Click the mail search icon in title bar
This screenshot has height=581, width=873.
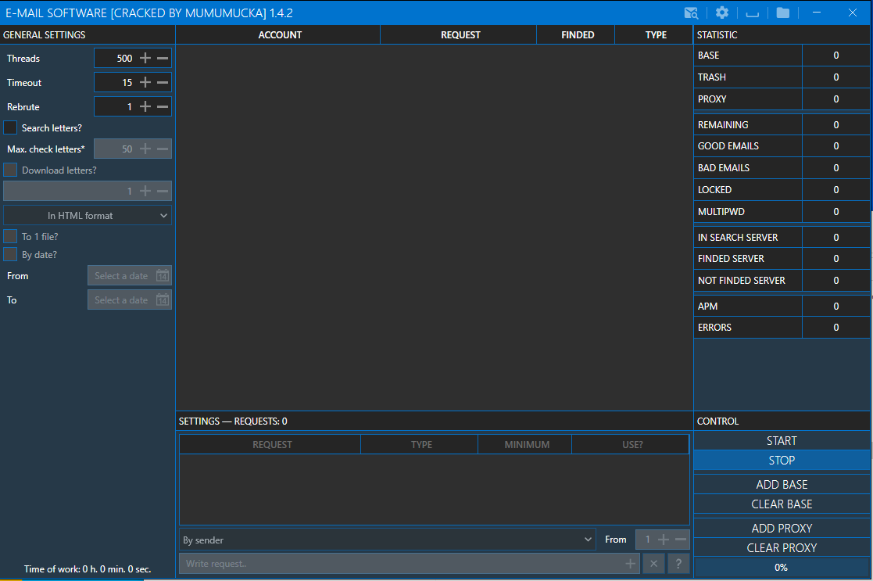tap(691, 13)
